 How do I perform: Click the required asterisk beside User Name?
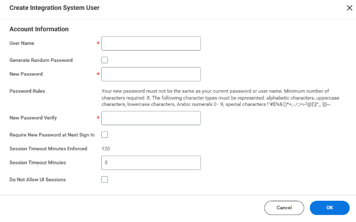pos(98,43)
